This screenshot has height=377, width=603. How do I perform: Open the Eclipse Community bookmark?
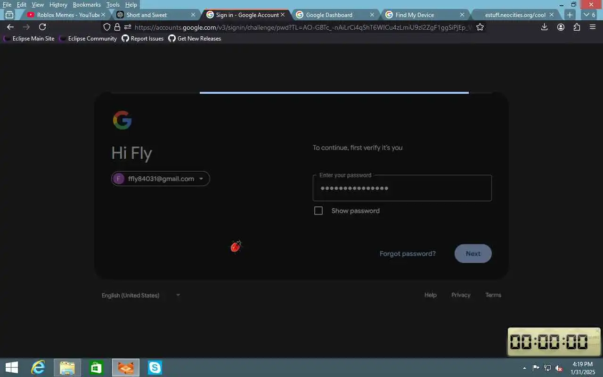(x=88, y=39)
